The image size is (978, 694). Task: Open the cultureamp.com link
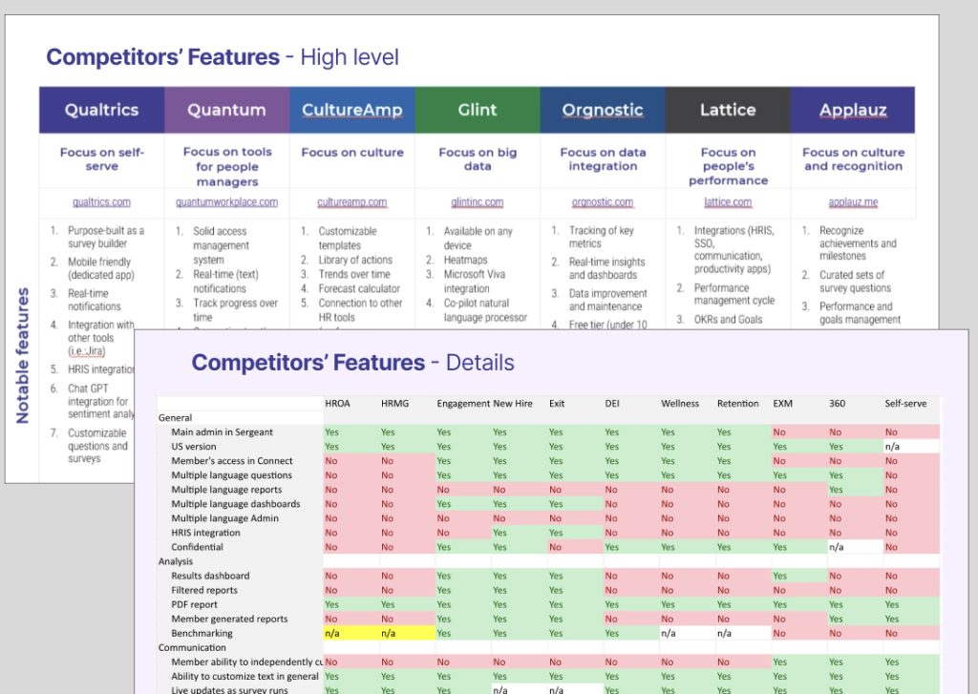(351, 202)
